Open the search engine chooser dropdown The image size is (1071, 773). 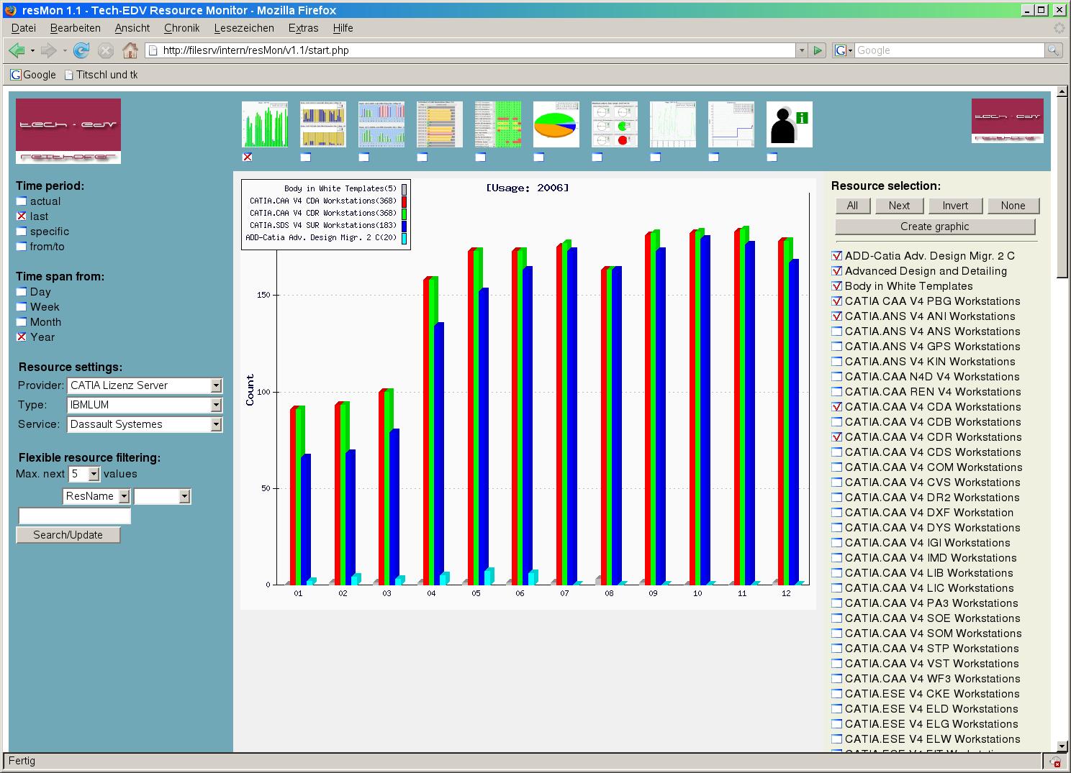[843, 50]
